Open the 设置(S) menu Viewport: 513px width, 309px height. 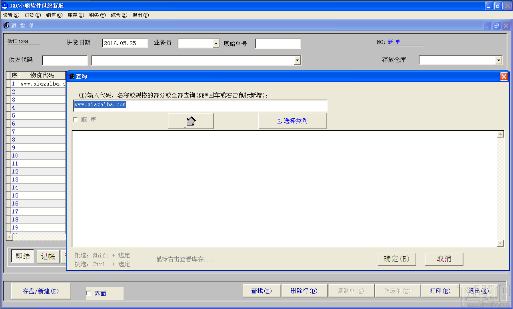click(x=11, y=15)
